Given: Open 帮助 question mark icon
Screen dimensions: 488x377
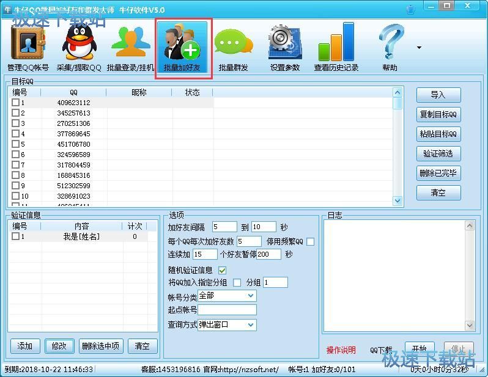Looking at the screenshot, I should (x=391, y=42).
